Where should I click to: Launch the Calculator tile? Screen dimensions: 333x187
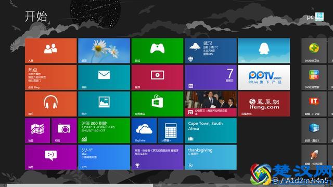(171, 130)
